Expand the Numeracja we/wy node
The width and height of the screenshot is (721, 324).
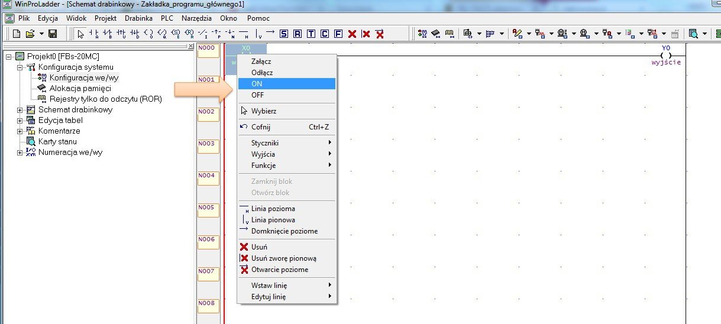pyautogui.click(x=20, y=153)
